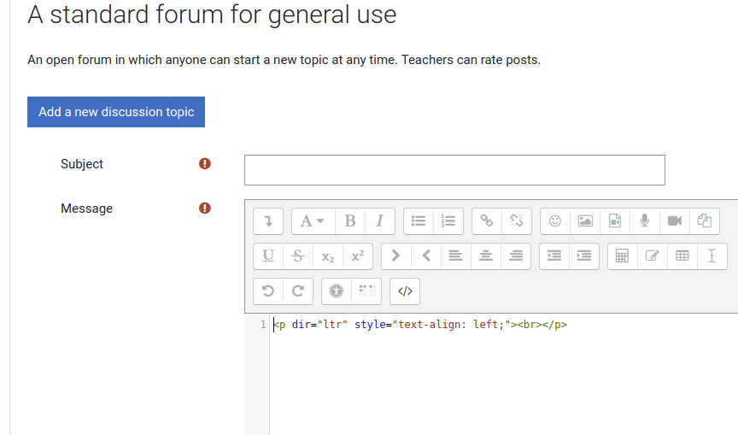Insert a link with the chain icon
Image resolution: width=738 pixels, height=435 pixels.
tap(487, 220)
